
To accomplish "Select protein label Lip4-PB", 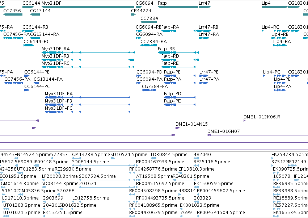I will point(282,79).
